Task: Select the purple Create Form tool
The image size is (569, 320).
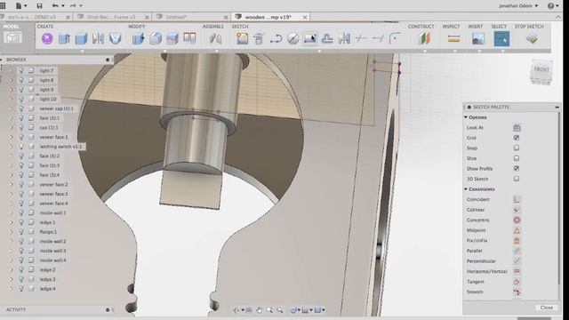Action: coord(47,38)
